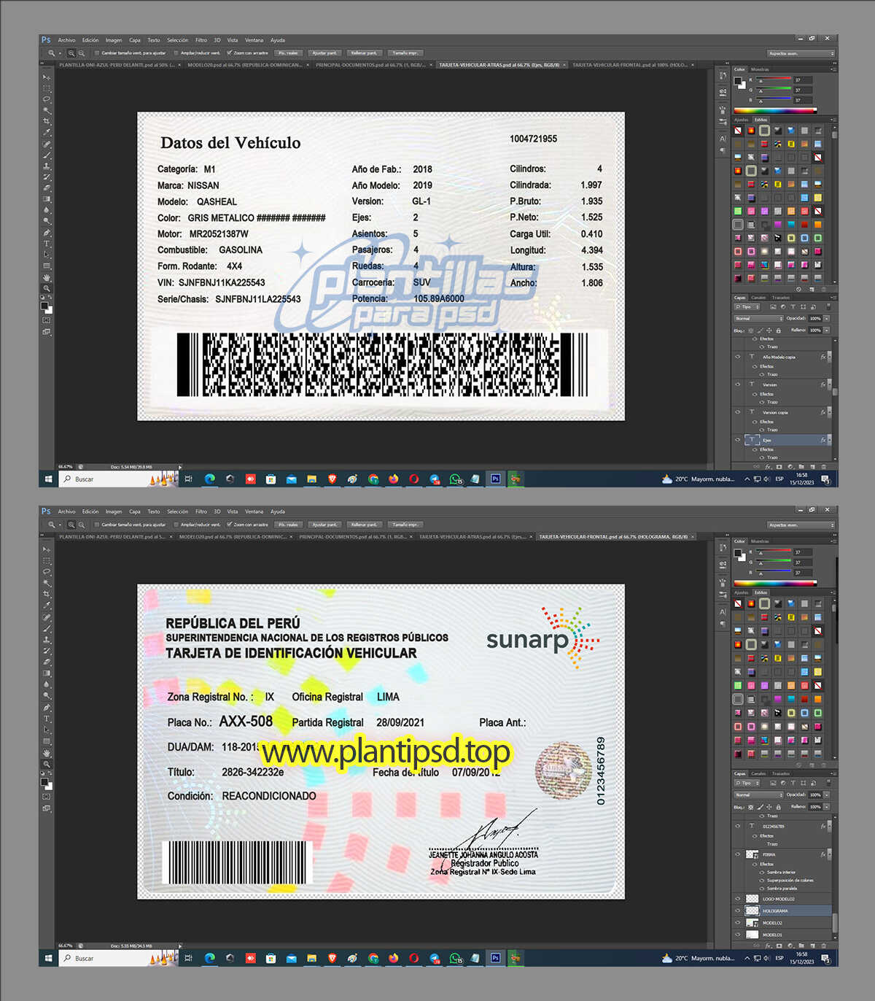Click 'Rellenar pant.' button in the upper window
Image resolution: width=875 pixels, height=1001 pixels.
click(364, 53)
